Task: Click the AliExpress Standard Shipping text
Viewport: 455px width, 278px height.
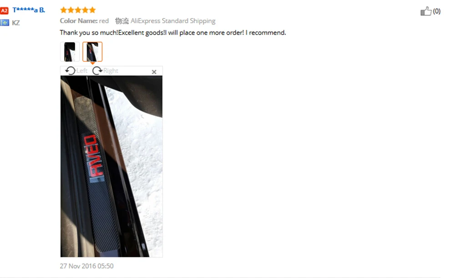Action: pyautogui.click(x=173, y=21)
